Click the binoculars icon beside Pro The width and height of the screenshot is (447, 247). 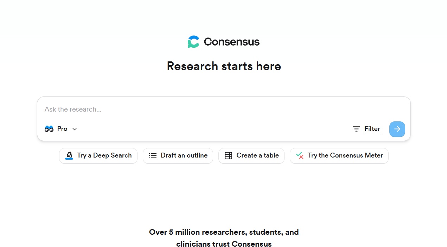point(49,129)
